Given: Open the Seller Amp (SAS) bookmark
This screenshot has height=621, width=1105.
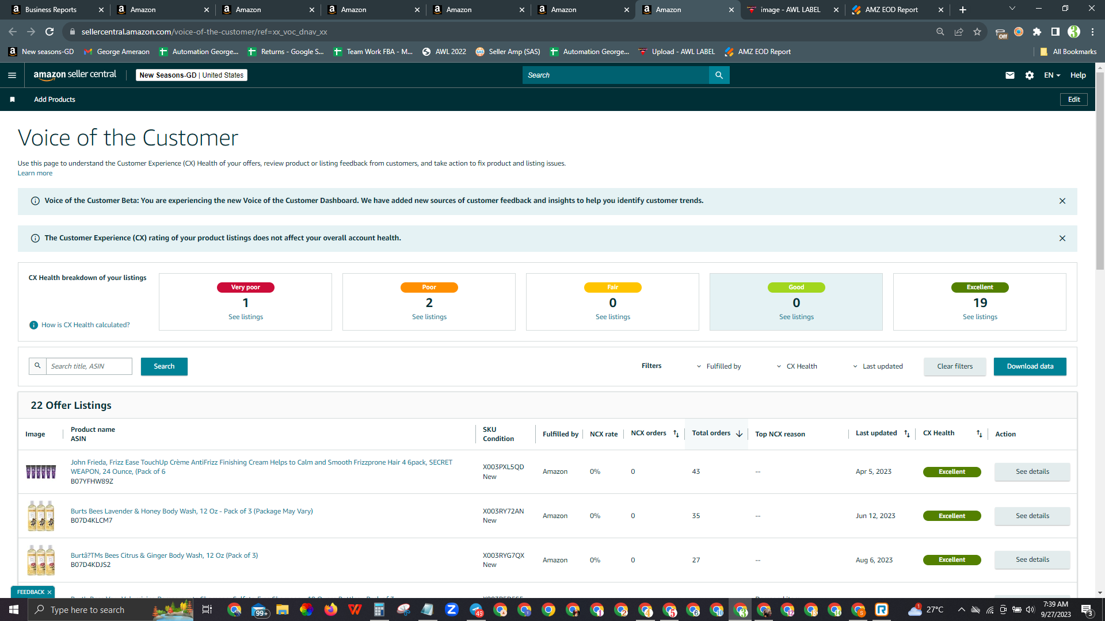Looking at the screenshot, I should (x=508, y=52).
